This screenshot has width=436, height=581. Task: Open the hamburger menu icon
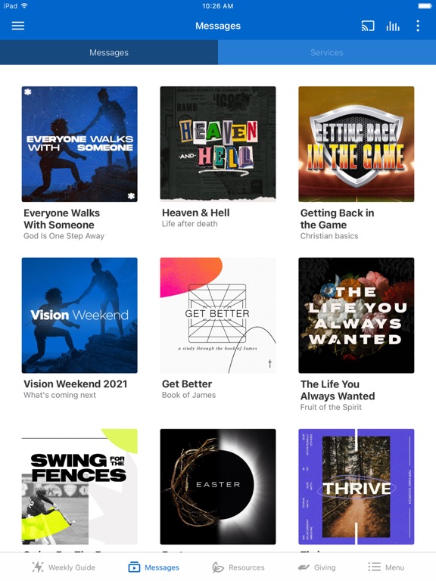click(18, 26)
